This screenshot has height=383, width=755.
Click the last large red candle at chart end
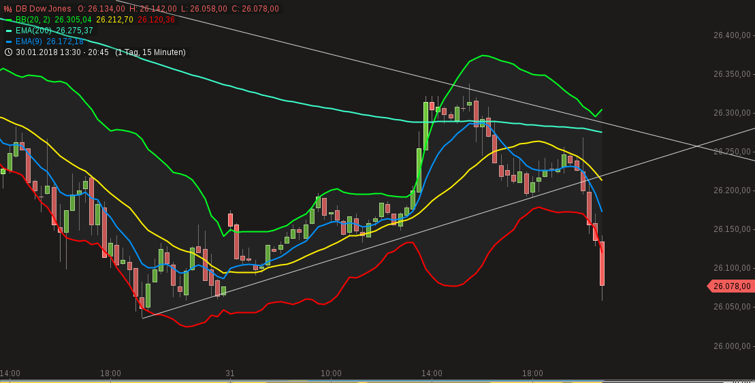[602, 264]
